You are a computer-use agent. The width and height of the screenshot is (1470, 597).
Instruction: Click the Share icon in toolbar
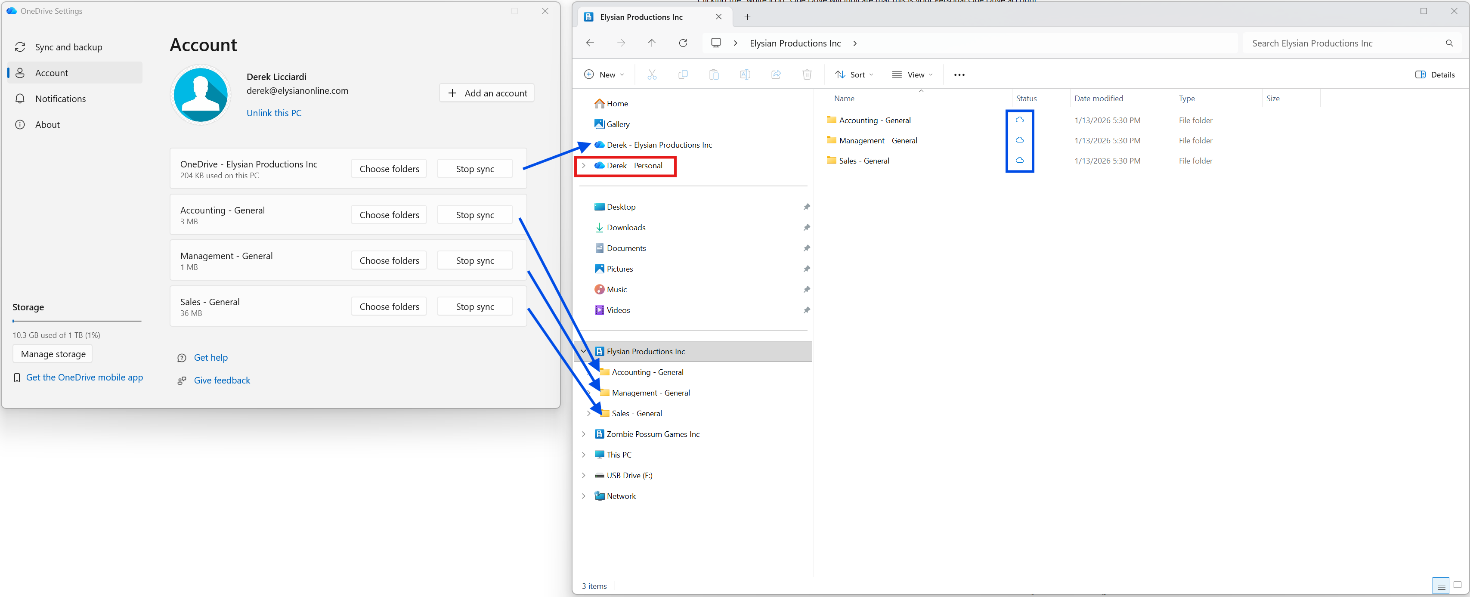776,75
